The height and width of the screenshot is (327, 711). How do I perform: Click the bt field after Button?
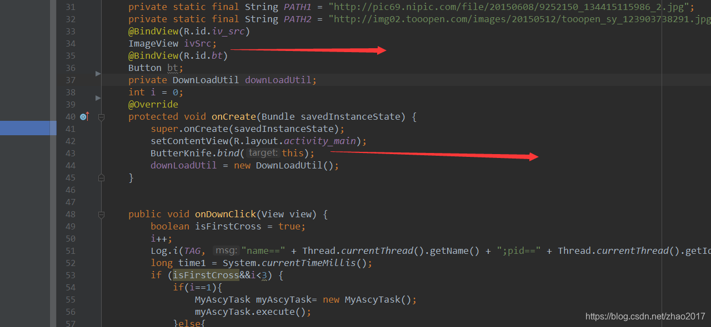point(172,68)
